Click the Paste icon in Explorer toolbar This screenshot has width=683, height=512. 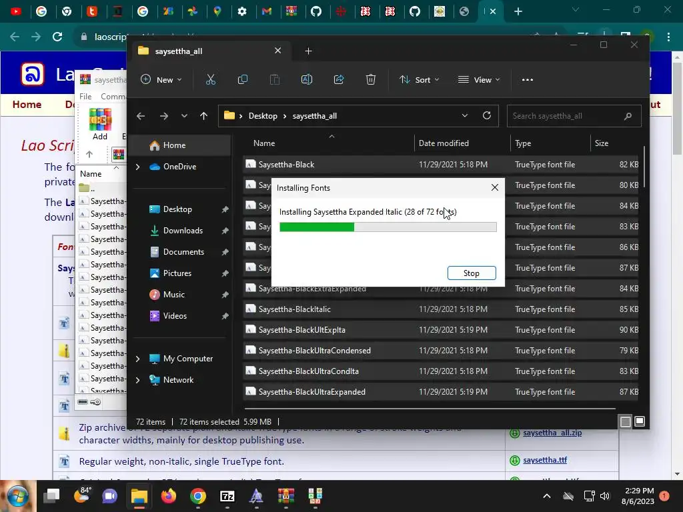pyautogui.click(x=274, y=80)
